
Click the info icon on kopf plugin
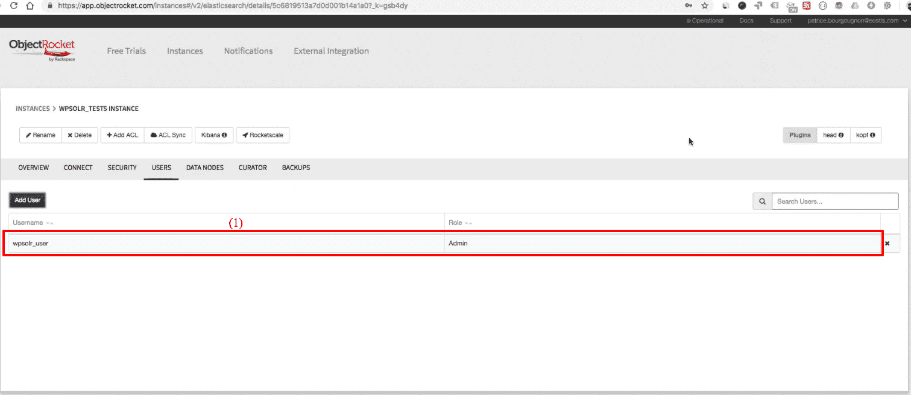click(872, 135)
